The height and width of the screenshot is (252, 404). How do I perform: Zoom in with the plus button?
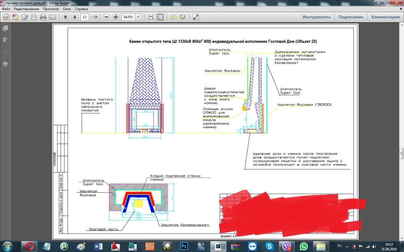[x=116, y=17]
